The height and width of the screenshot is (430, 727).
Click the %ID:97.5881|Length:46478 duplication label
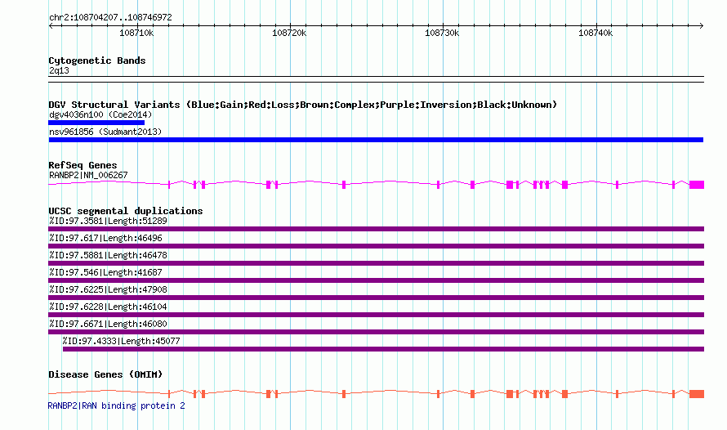tap(108, 255)
